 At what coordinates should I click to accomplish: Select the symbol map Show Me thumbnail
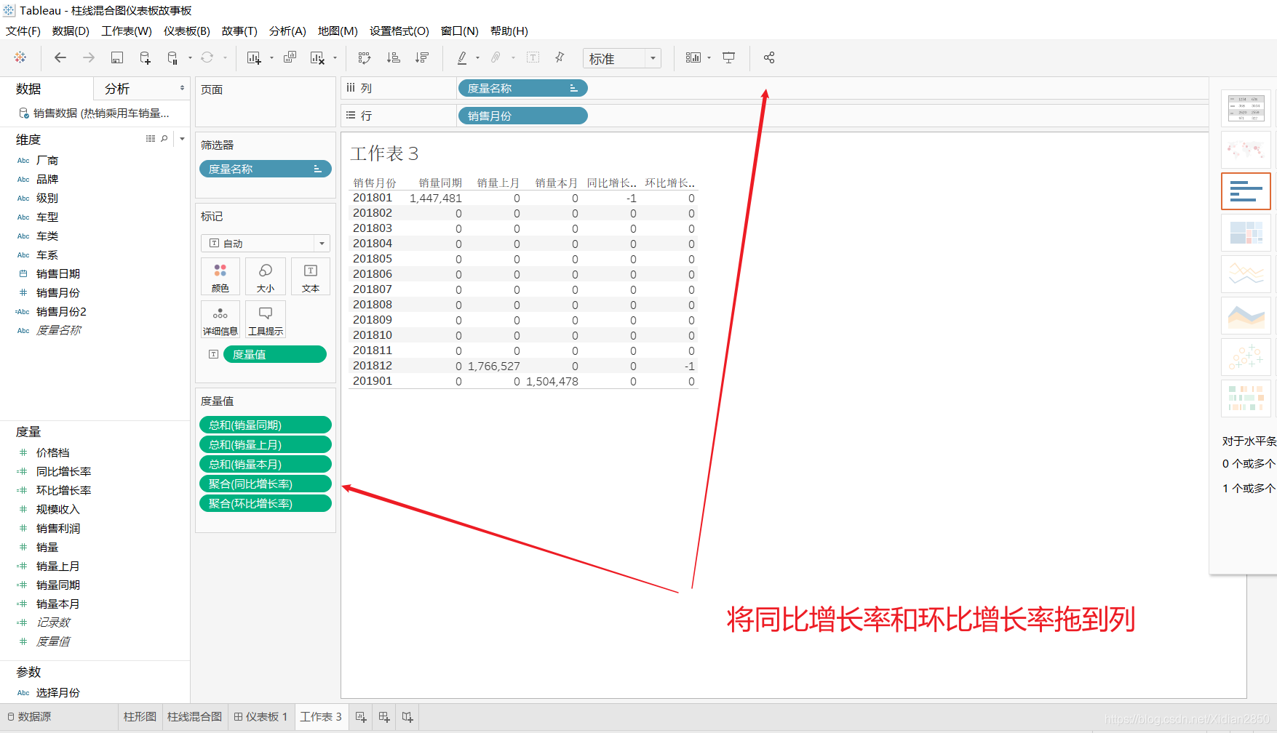(1246, 150)
